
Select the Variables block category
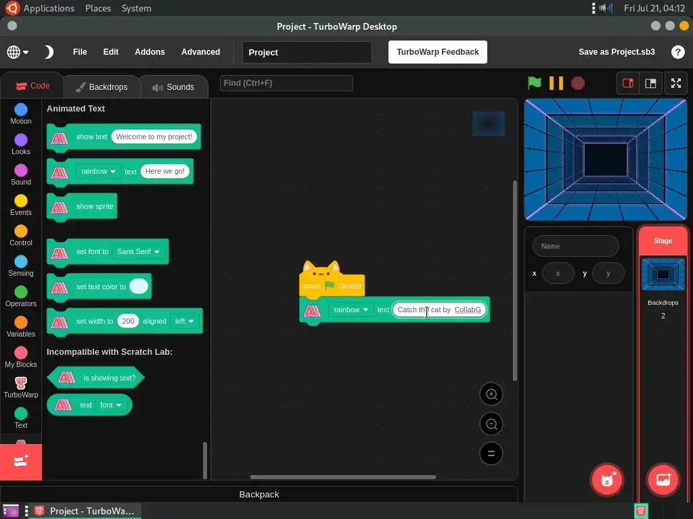point(21,327)
